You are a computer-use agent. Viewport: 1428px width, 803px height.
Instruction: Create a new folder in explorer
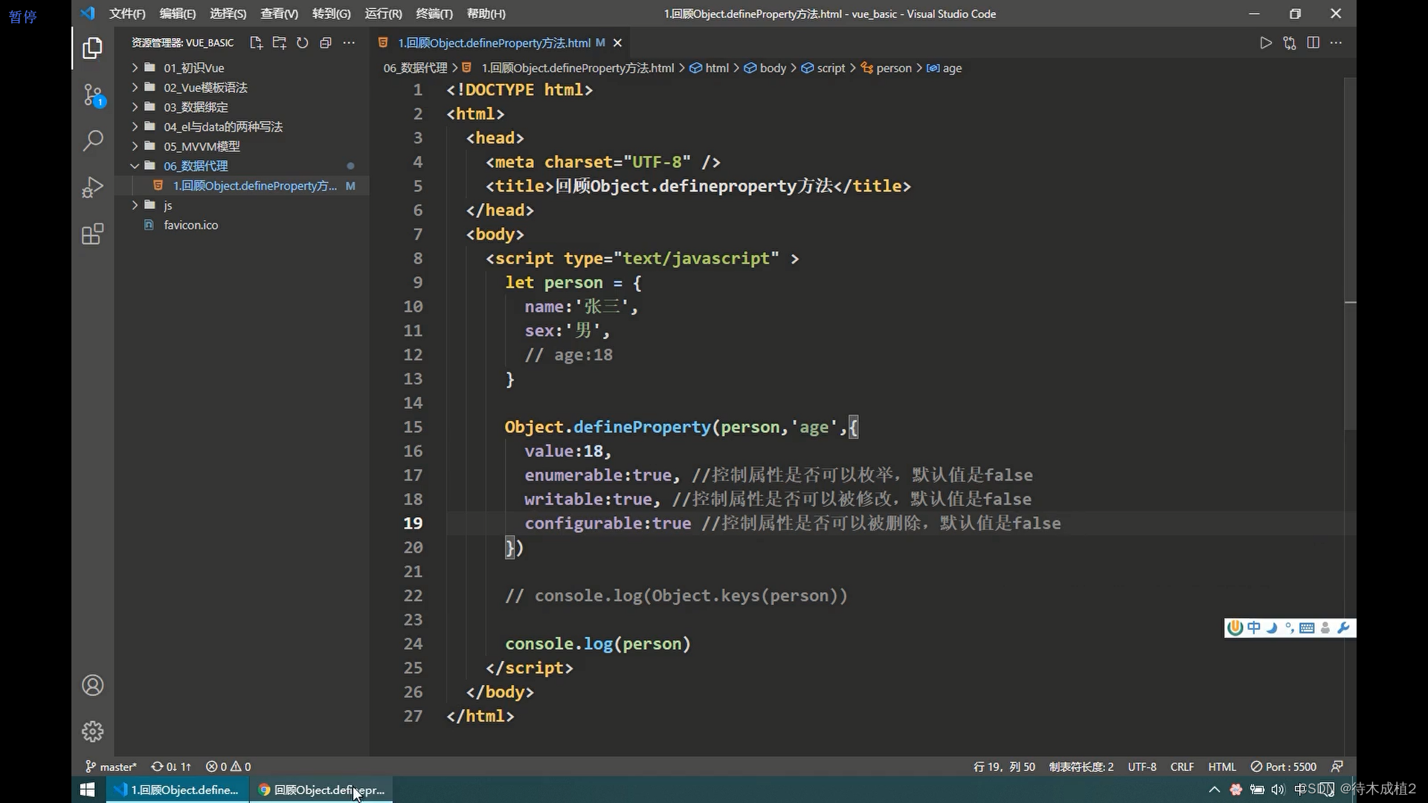(279, 43)
